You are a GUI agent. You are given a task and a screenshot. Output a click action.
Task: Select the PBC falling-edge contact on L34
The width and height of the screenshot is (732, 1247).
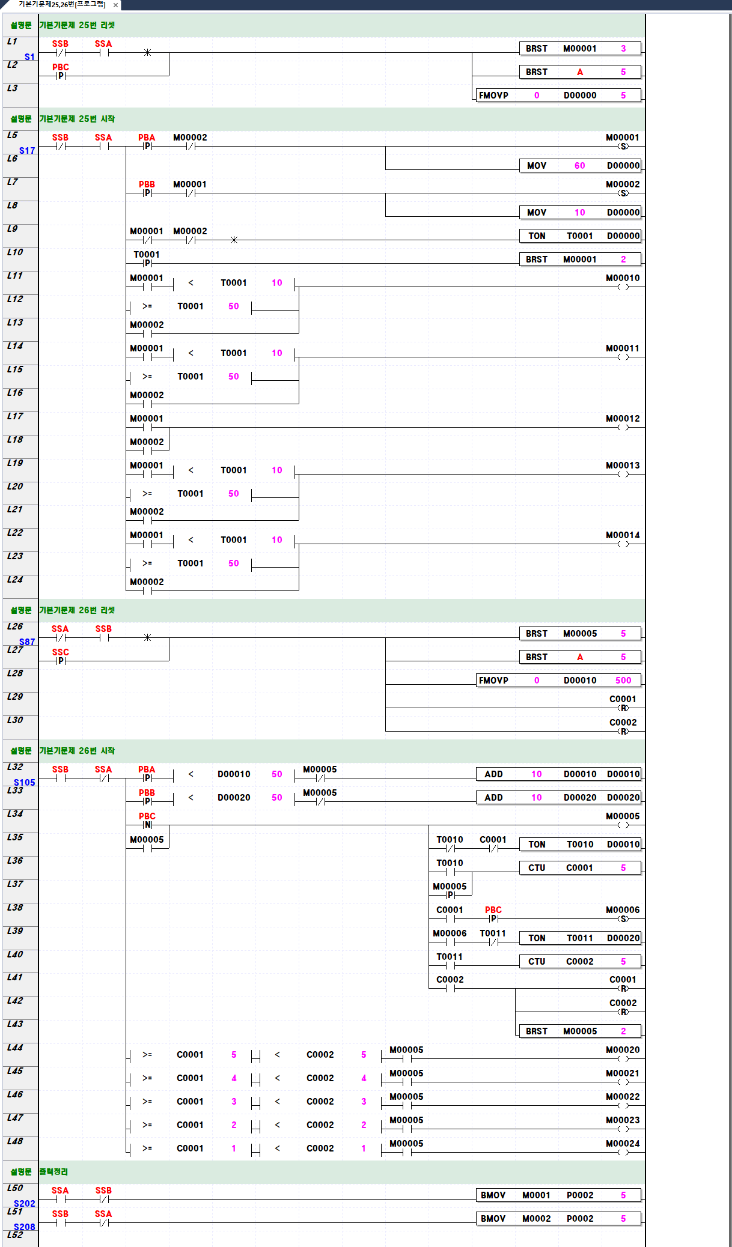click(147, 824)
